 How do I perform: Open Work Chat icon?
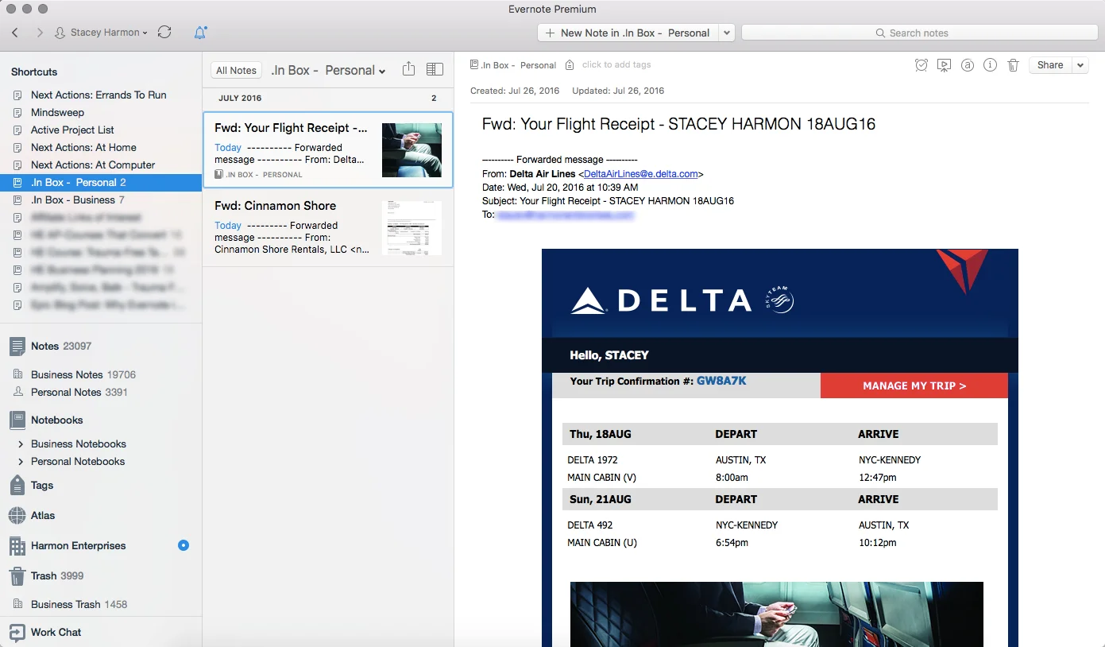pyautogui.click(x=17, y=632)
